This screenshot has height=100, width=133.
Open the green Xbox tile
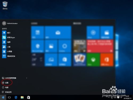coord(93,60)
